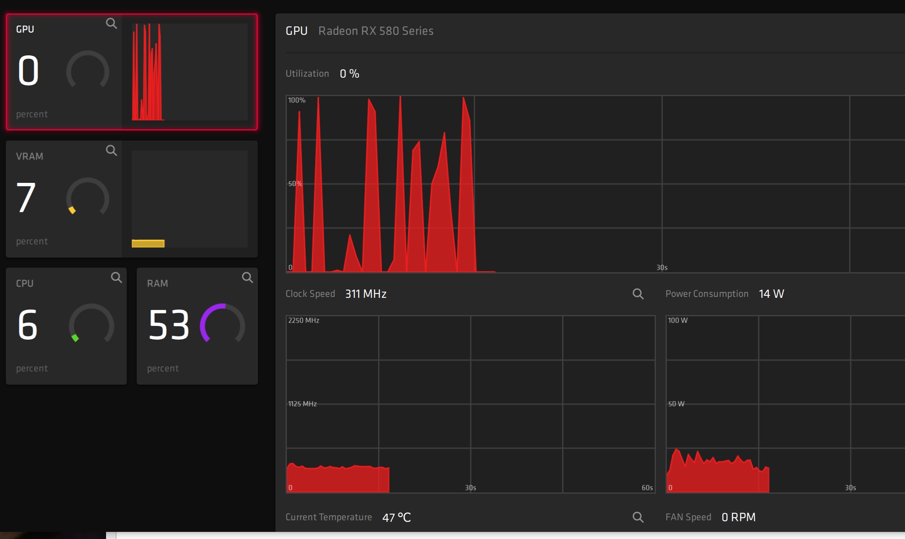Click magnifier icon beside Clock Speed

(638, 294)
